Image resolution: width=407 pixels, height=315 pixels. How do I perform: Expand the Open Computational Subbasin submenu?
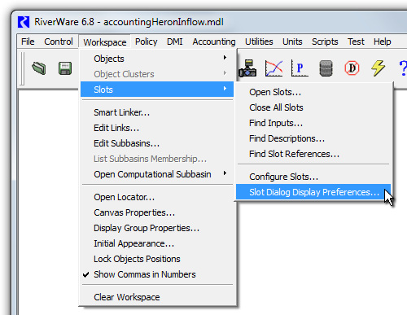coord(157,174)
